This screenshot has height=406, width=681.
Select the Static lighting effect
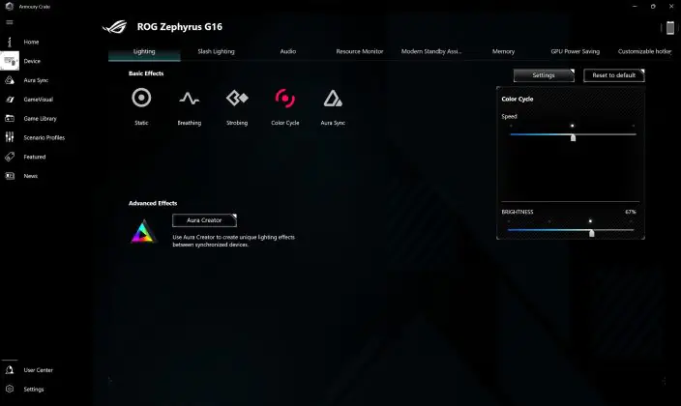(x=141, y=99)
